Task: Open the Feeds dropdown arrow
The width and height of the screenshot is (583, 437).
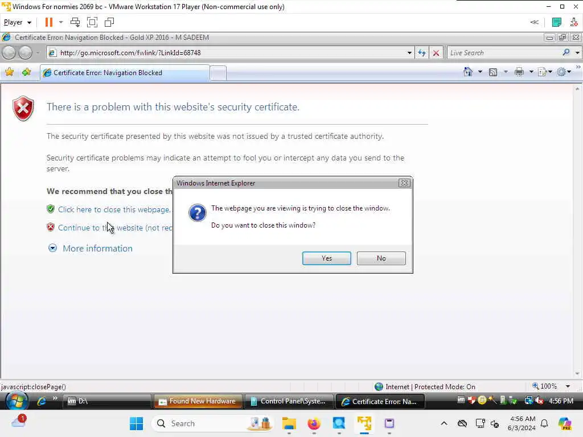Action: click(x=506, y=72)
